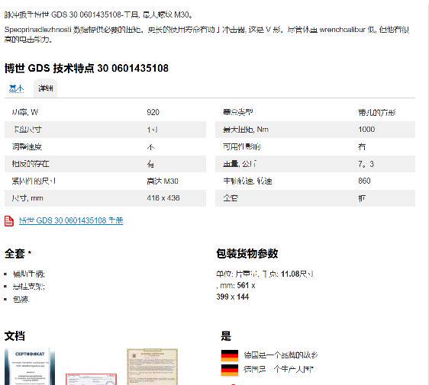
Task: Click the 博世 GDS 技术特点 30 0601435108 heading
Action: point(86,68)
